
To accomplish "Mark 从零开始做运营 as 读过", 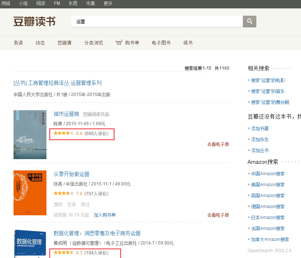I will [x=85, y=204].
